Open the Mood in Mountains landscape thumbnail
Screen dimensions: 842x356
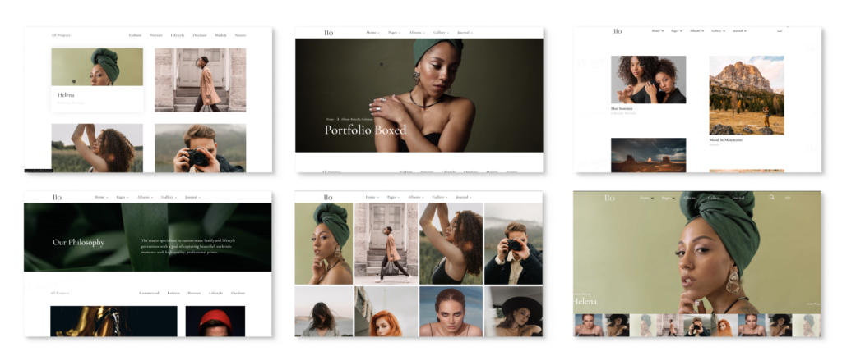tap(747, 95)
